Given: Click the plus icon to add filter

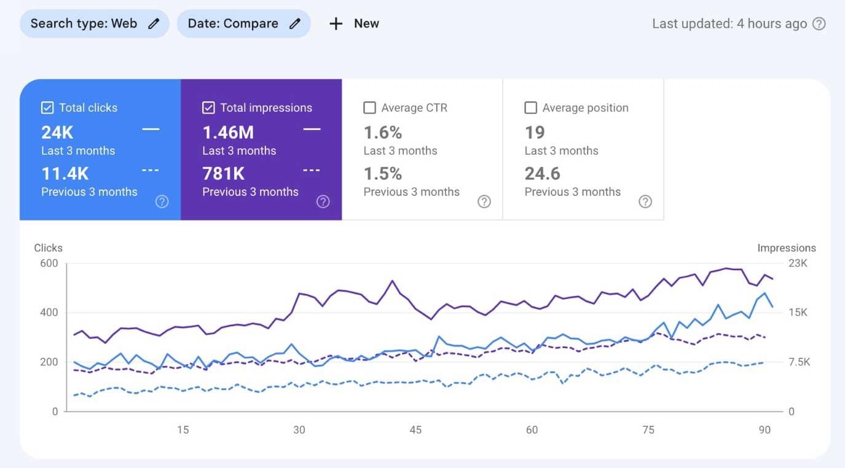Looking at the screenshot, I should 336,24.
